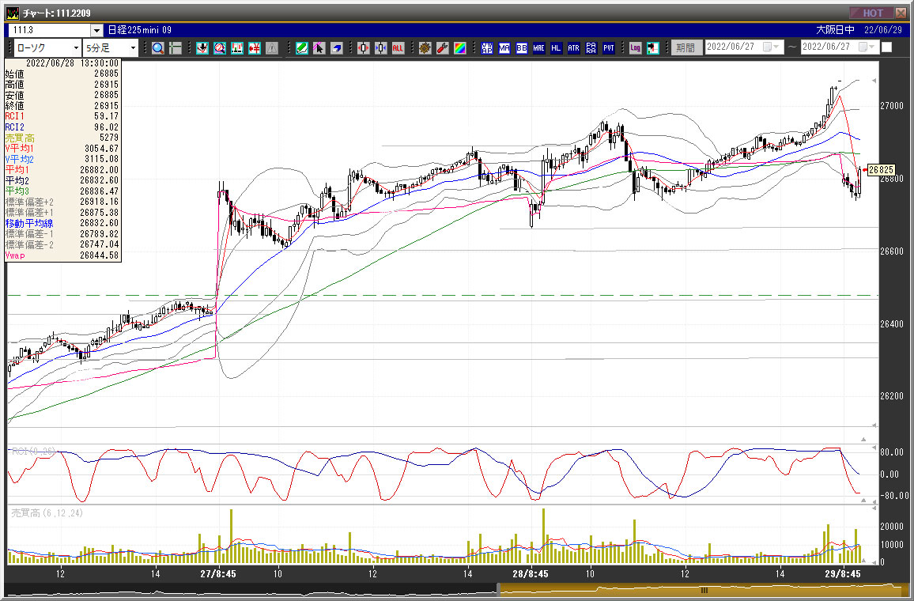The width and height of the screenshot is (914, 601).
Task: Select the green pencil drawing tool
Action: tap(301, 47)
